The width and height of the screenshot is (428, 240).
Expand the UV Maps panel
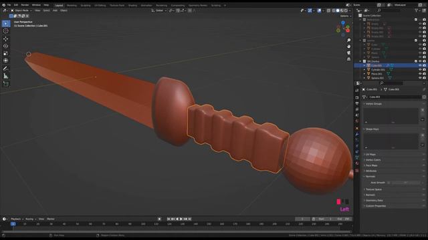370,155
